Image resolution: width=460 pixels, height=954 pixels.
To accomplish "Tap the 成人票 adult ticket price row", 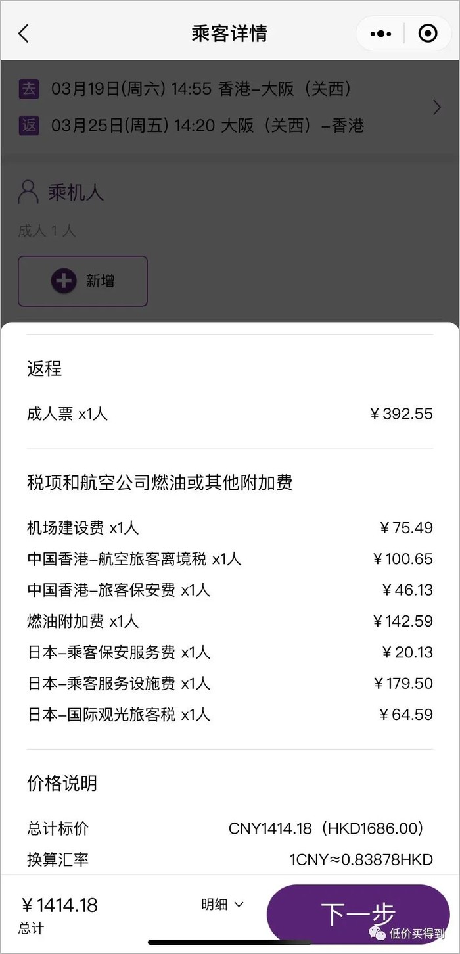I will [230, 414].
